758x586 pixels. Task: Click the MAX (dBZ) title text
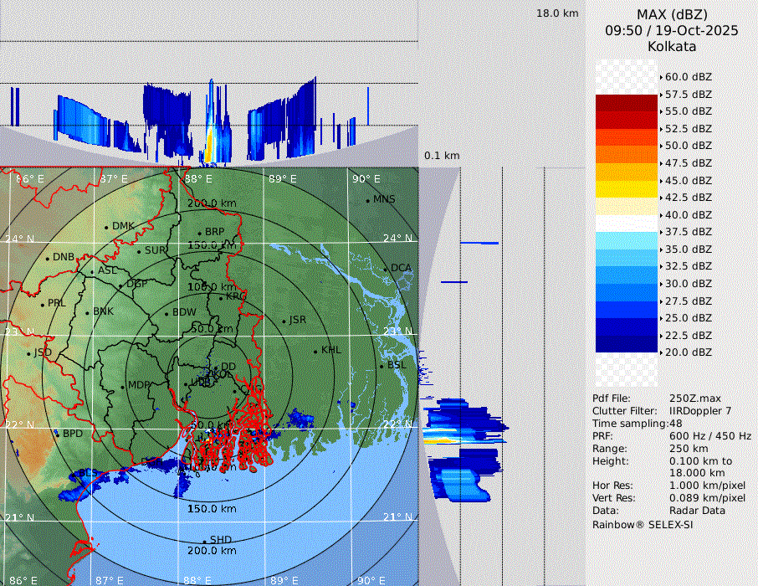click(x=671, y=14)
